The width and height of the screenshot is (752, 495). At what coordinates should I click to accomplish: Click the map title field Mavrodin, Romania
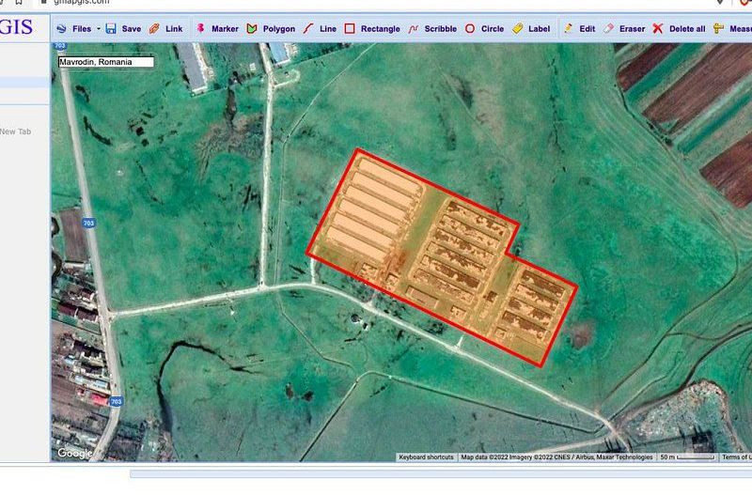(x=106, y=62)
